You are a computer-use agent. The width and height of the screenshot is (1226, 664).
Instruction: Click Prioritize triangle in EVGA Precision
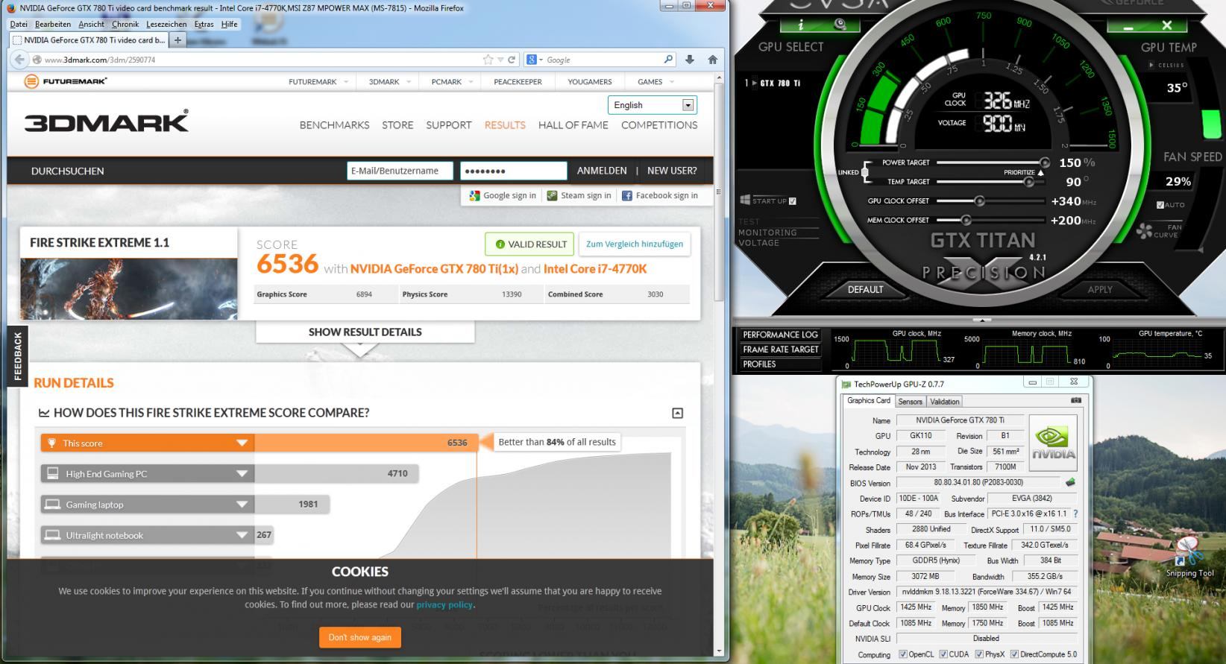pos(1040,172)
